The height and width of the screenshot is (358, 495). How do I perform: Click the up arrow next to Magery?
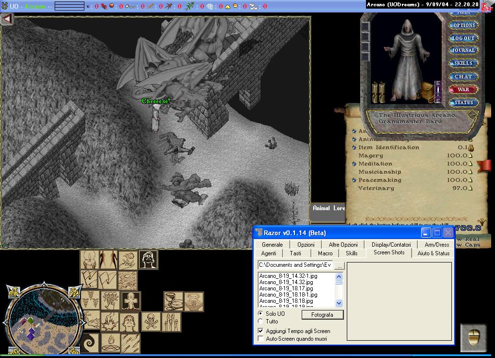(x=471, y=155)
